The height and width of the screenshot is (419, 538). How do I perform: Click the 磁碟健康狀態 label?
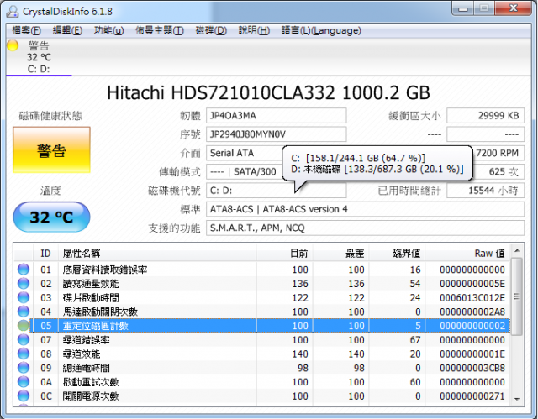click(50, 116)
